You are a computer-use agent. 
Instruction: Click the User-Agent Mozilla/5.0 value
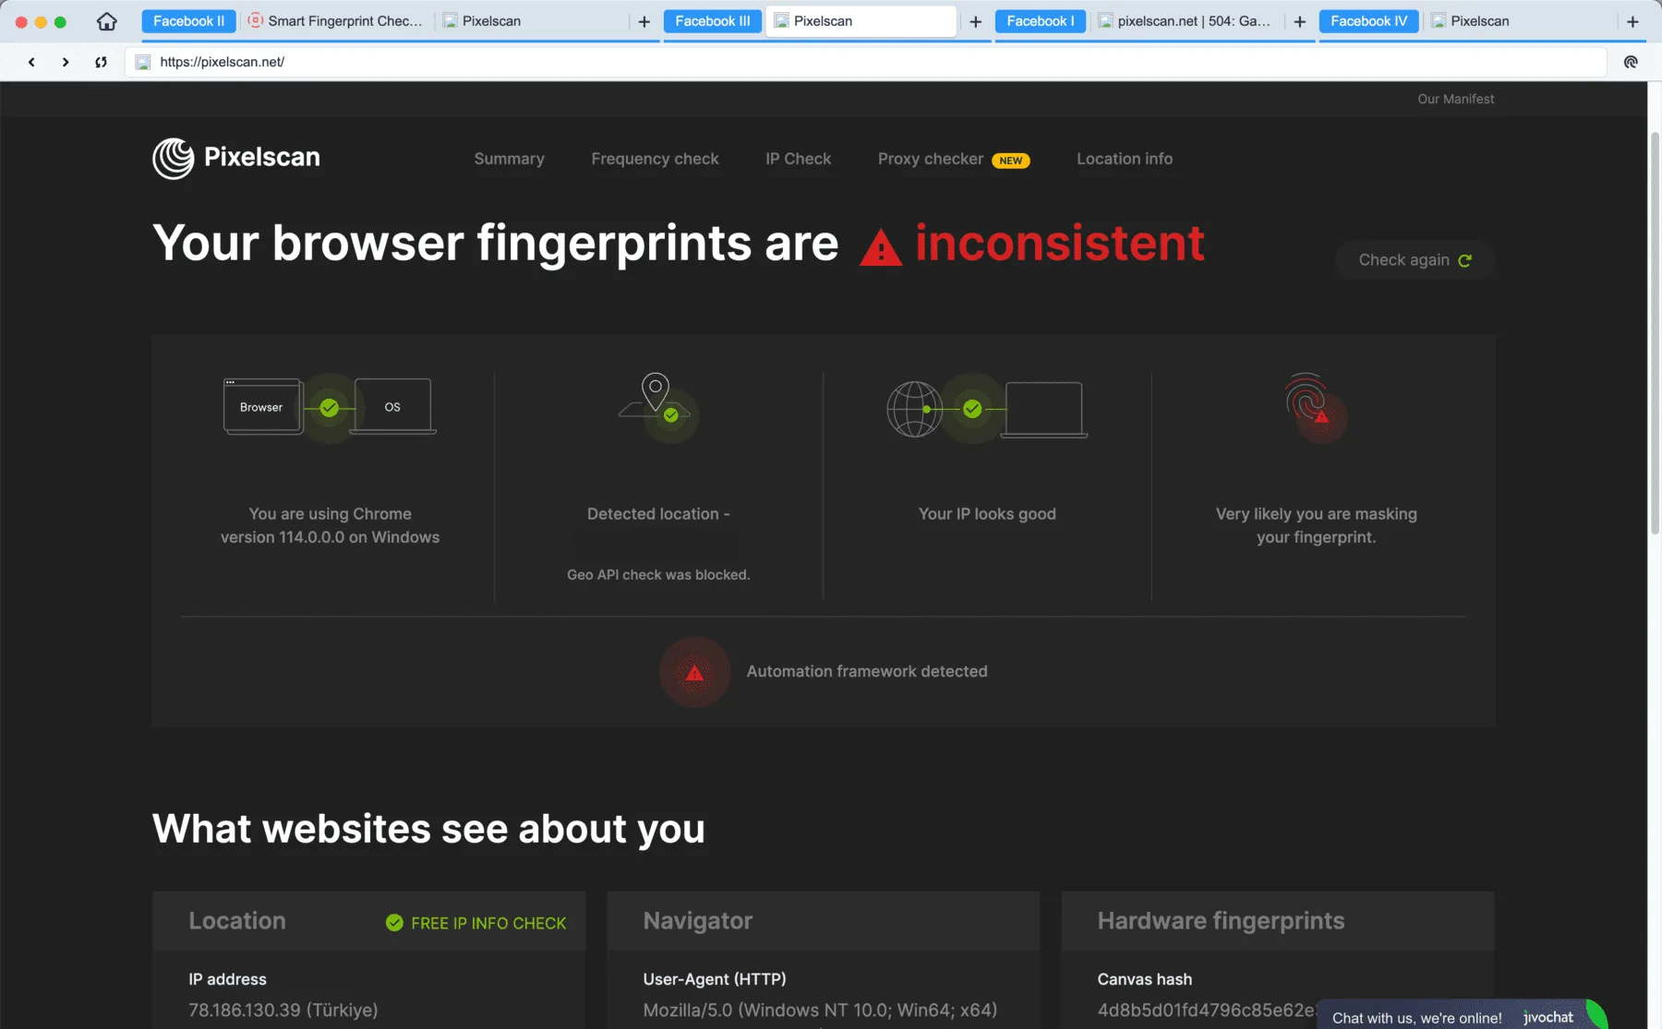(820, 1010)
